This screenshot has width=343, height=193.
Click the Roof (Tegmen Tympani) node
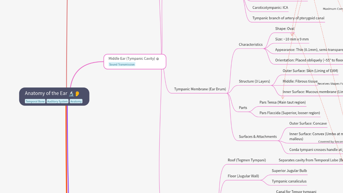(247, 160)
